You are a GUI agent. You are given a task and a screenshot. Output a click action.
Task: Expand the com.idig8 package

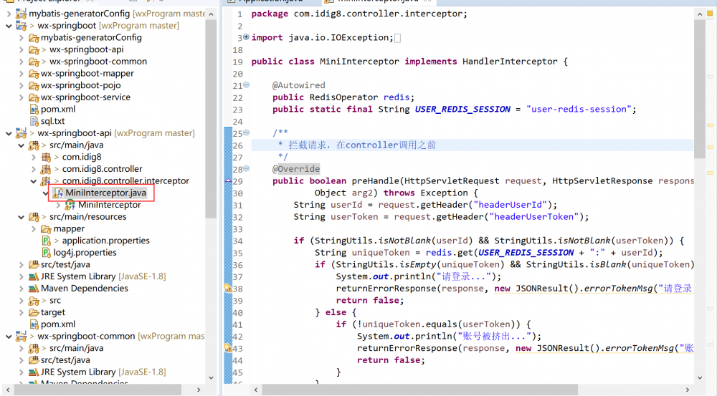[34, 157]
